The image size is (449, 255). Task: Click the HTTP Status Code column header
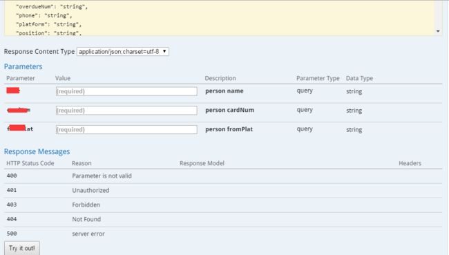pos(30,163)
